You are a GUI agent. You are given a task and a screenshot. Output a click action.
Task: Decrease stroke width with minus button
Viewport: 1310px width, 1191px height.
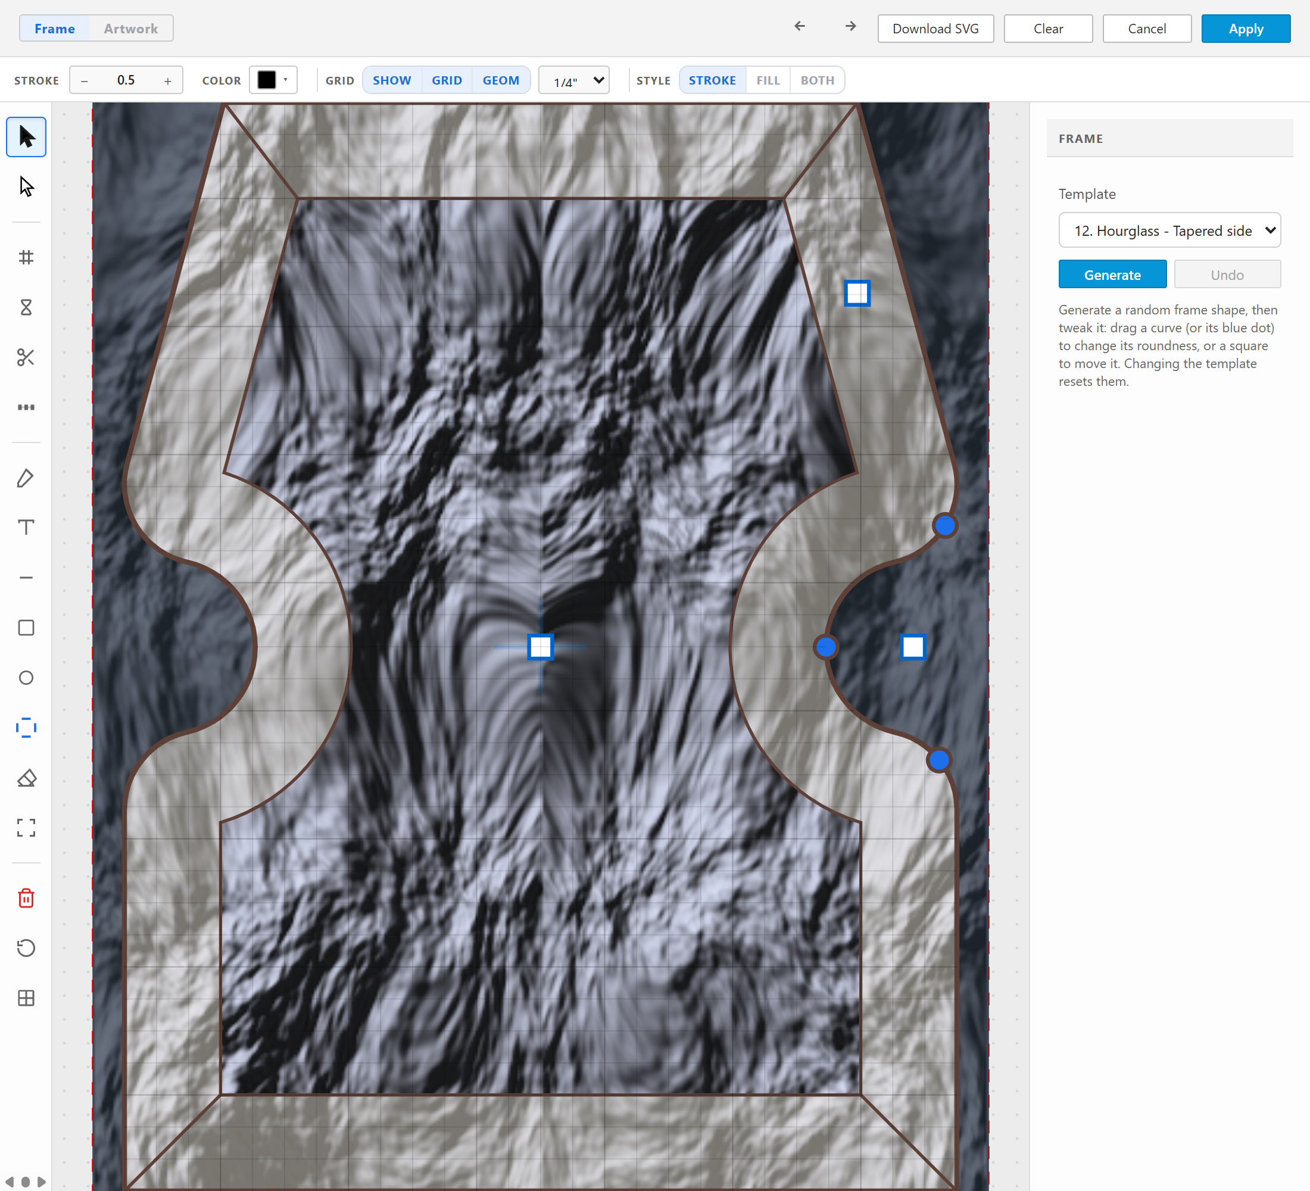[x=85, y=80]
